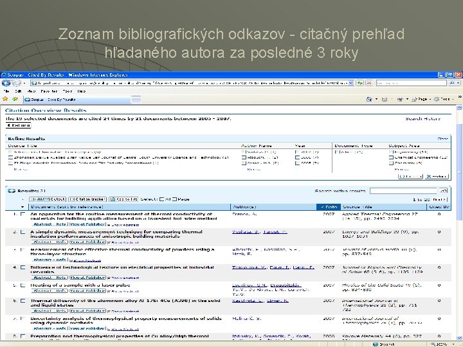Click the Internet zone globe in status bar

(x=376, y=344)
